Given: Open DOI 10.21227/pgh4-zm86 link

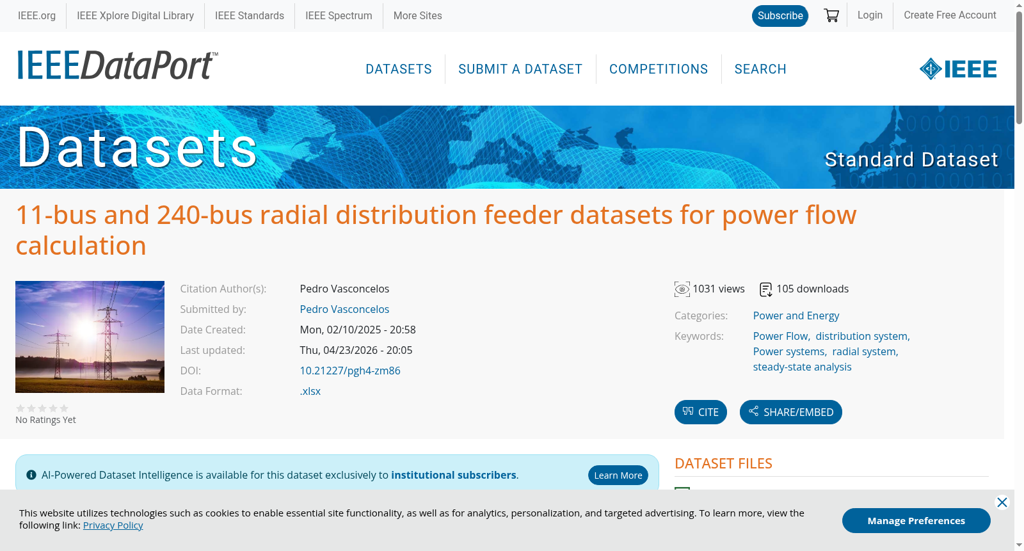Looking at the screenshot, I should 350,371.
